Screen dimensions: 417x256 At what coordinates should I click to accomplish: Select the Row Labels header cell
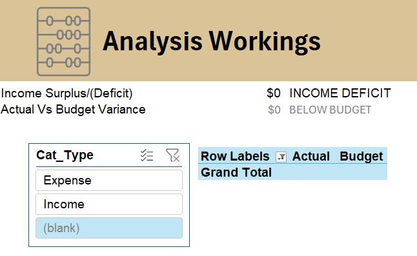point(235,157)
